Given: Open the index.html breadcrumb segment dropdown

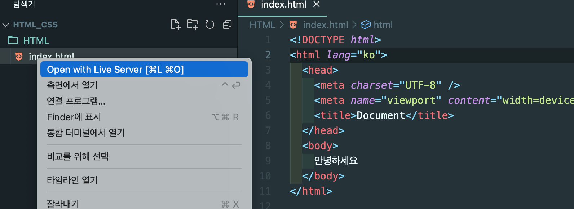Looking at the screenshot, I should (325, 25).
